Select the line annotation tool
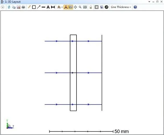The height and width of the screenshot is (135, 164). pos(43,7)
